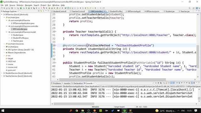Image resolution: width=201 pixels, height=113 pixels.
Task: Toggle Show Console When Standard Error Changes
Action: click(174, 83)
